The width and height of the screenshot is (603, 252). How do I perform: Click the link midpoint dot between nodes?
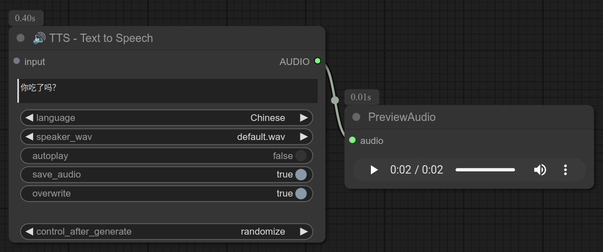(335, 100)
